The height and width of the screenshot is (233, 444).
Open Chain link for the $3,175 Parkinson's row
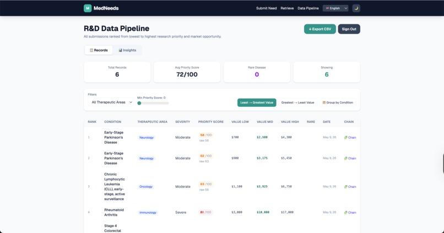350,158
